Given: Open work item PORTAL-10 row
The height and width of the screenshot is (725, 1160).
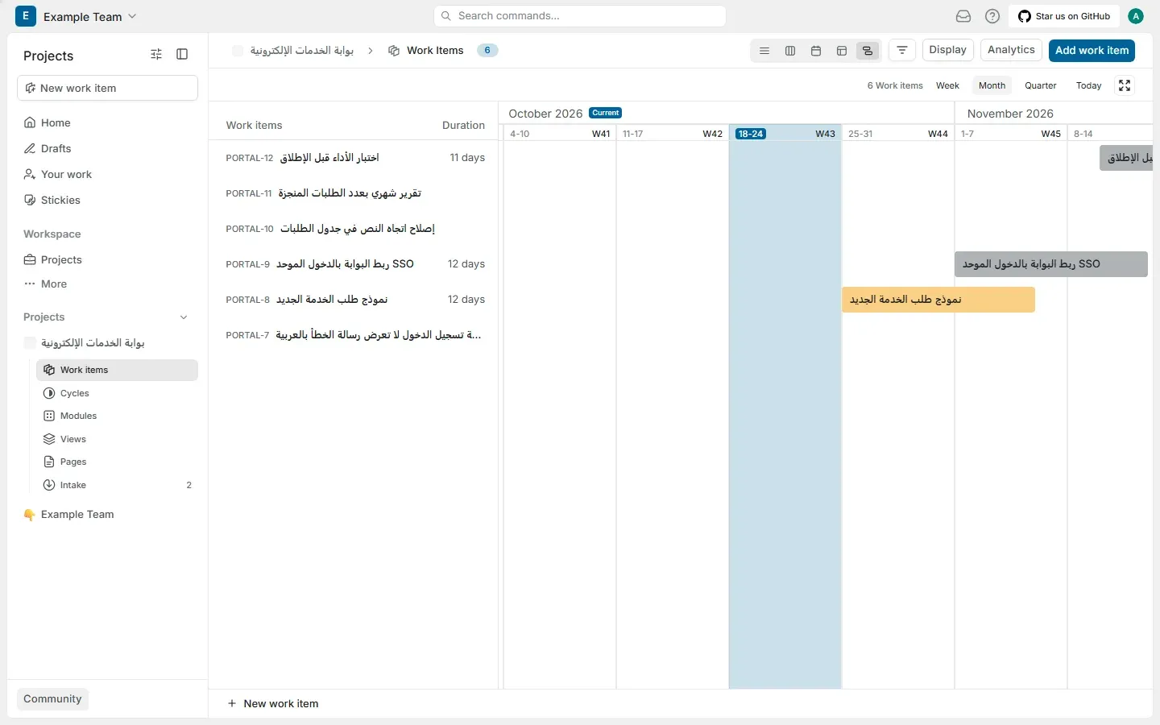Looking at the screenshot, I should pos(354,229).
